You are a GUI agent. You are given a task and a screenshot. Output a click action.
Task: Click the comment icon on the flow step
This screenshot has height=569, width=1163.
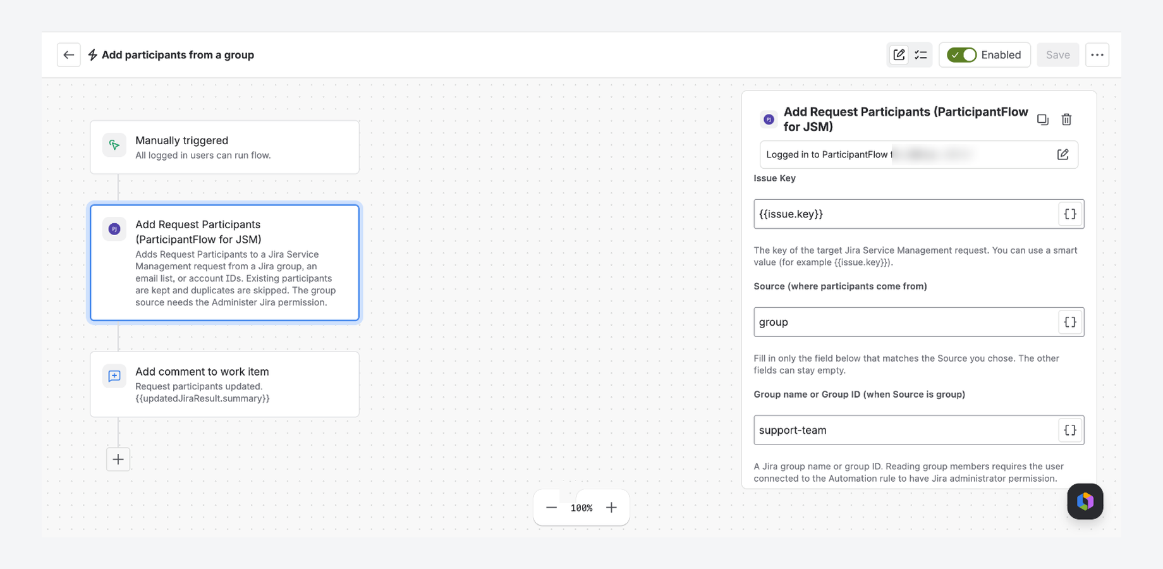[114, 376]
